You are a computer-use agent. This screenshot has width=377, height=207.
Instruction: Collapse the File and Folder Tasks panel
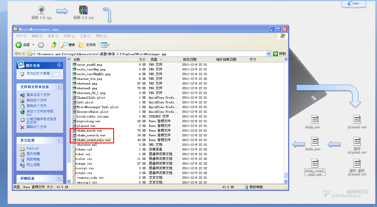click(x=59, y=87)
